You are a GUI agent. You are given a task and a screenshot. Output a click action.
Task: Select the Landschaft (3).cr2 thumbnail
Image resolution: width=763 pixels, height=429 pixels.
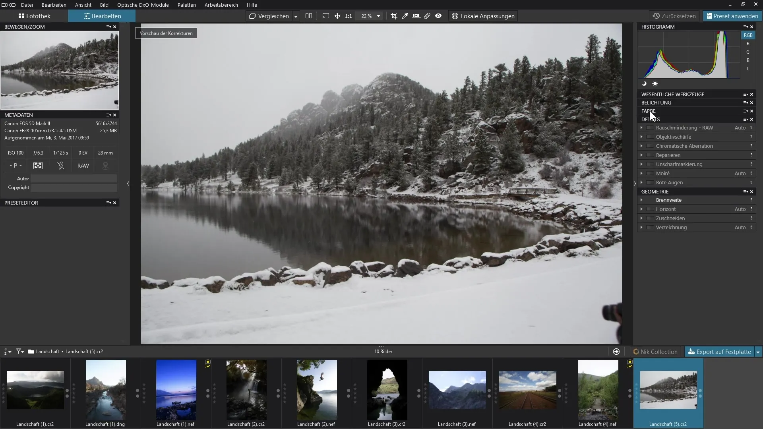pos(387,390)
